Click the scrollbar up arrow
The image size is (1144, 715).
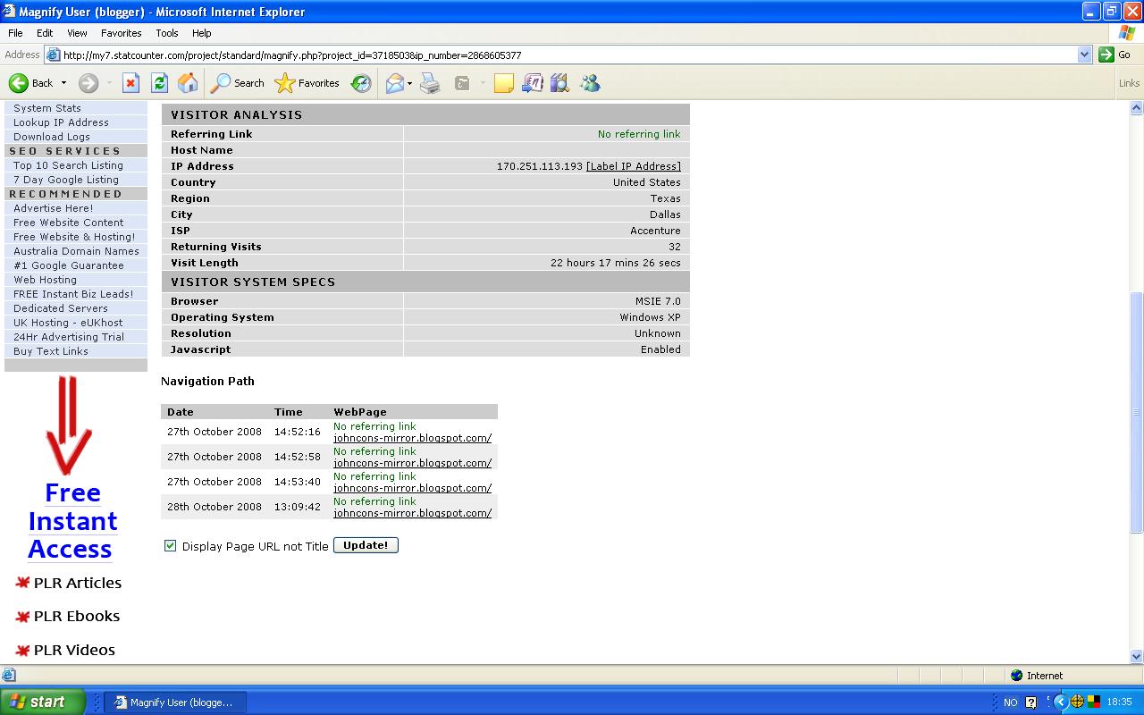(x=1137, y=108)
